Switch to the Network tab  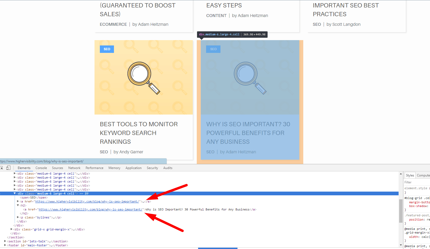[74, 168]
